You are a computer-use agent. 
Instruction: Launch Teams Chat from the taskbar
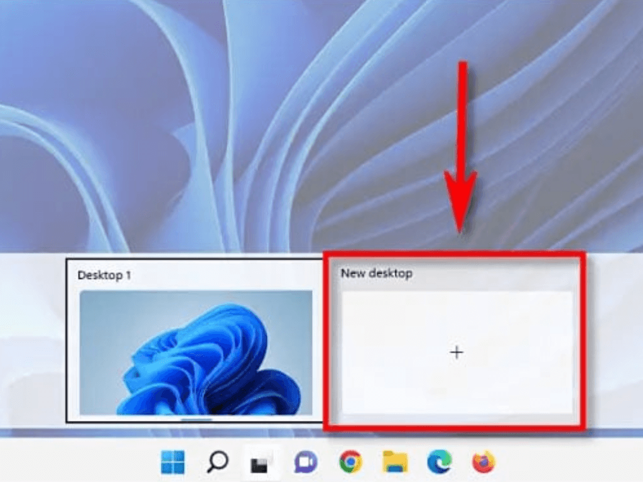305,463
